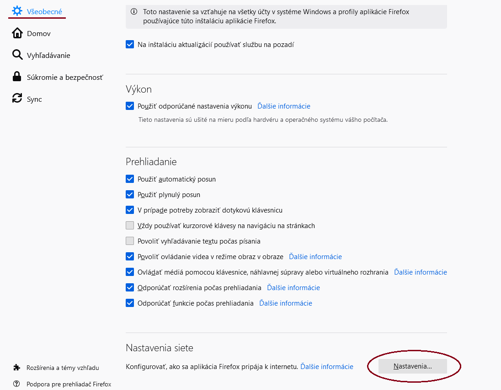
Task: Open Ďalšie informácie link beside Výkon setting
Action: coord(284,106)
